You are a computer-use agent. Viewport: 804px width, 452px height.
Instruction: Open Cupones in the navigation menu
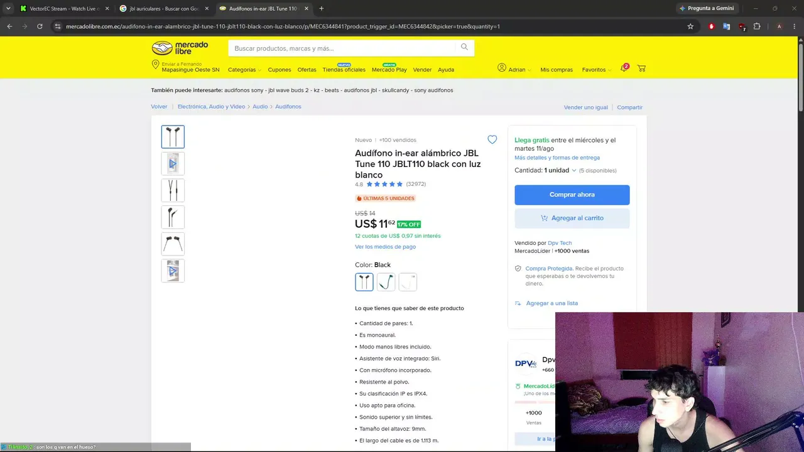pyautogui.click(x=280, y=70)
